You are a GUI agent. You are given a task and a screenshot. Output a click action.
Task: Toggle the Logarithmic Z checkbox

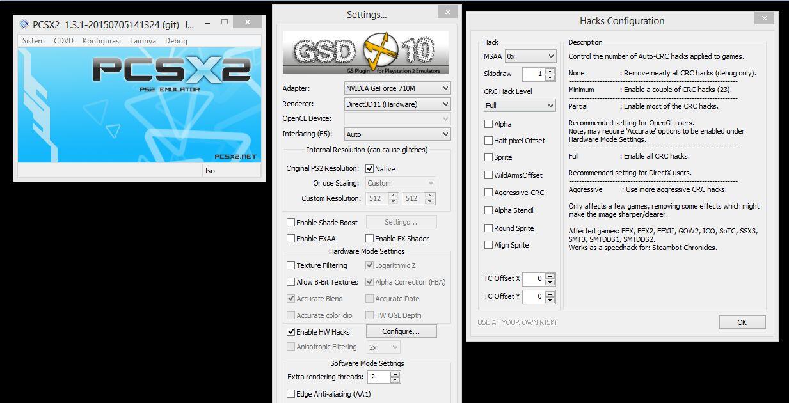click(x=370, y=265)
